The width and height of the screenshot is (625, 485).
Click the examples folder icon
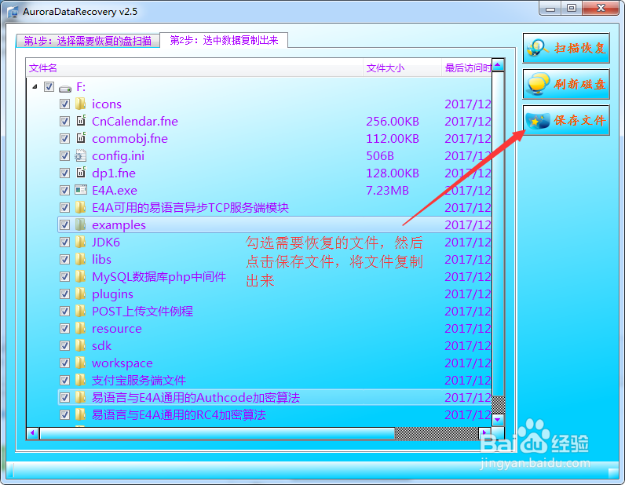coord(81,224)
